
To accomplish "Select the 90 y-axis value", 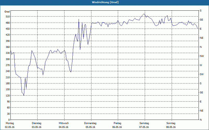I will coord(8,102).
